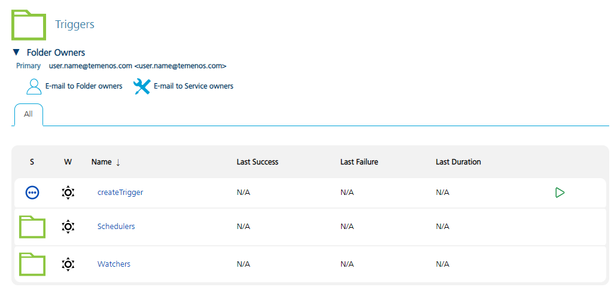The image size is (614, 290).
Task: Open E-mail to Service owners link
Action: pyautogui.click(x=193, y=86)
